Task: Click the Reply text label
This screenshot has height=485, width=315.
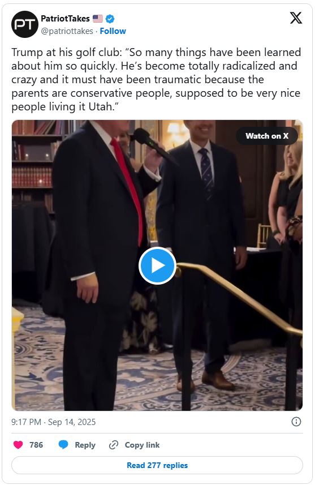Action: pyautogui.click(x=85, y=445)
